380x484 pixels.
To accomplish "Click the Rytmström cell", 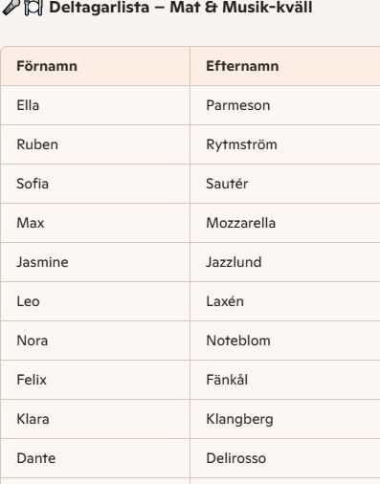I will tap(285, 144).
